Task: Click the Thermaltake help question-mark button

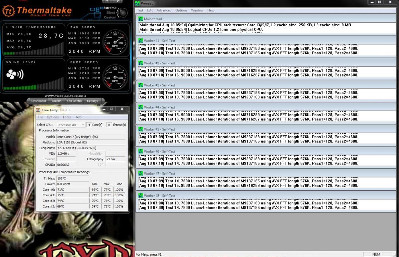Action: [x=107, y=2]
